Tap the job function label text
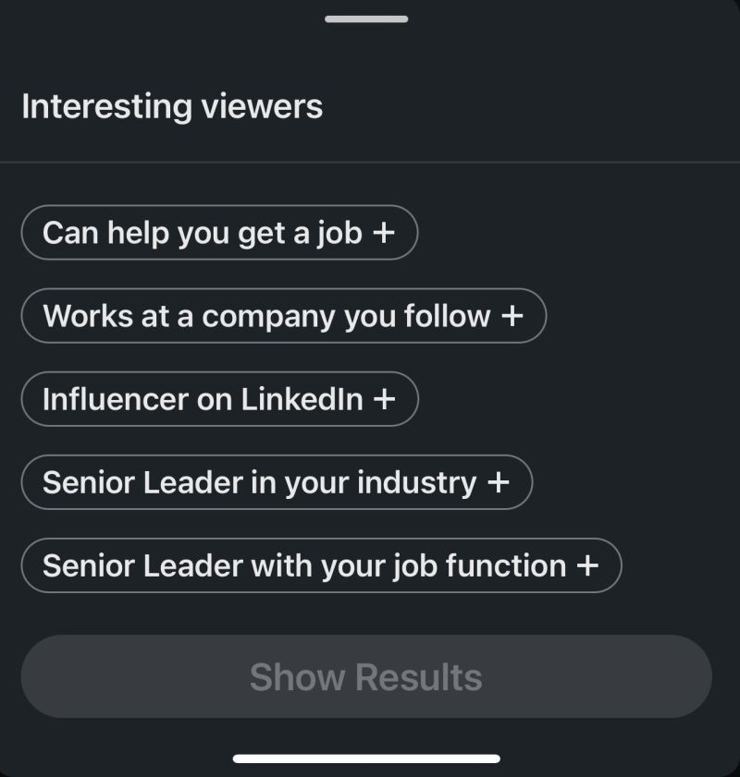This screenshot has height=777, width=740. [x=480, y=566]
